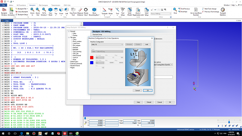Collapse the File types tree node
The width and height of the screenshot is (242, 136).
pyautogui.click(x=69, y=37)
